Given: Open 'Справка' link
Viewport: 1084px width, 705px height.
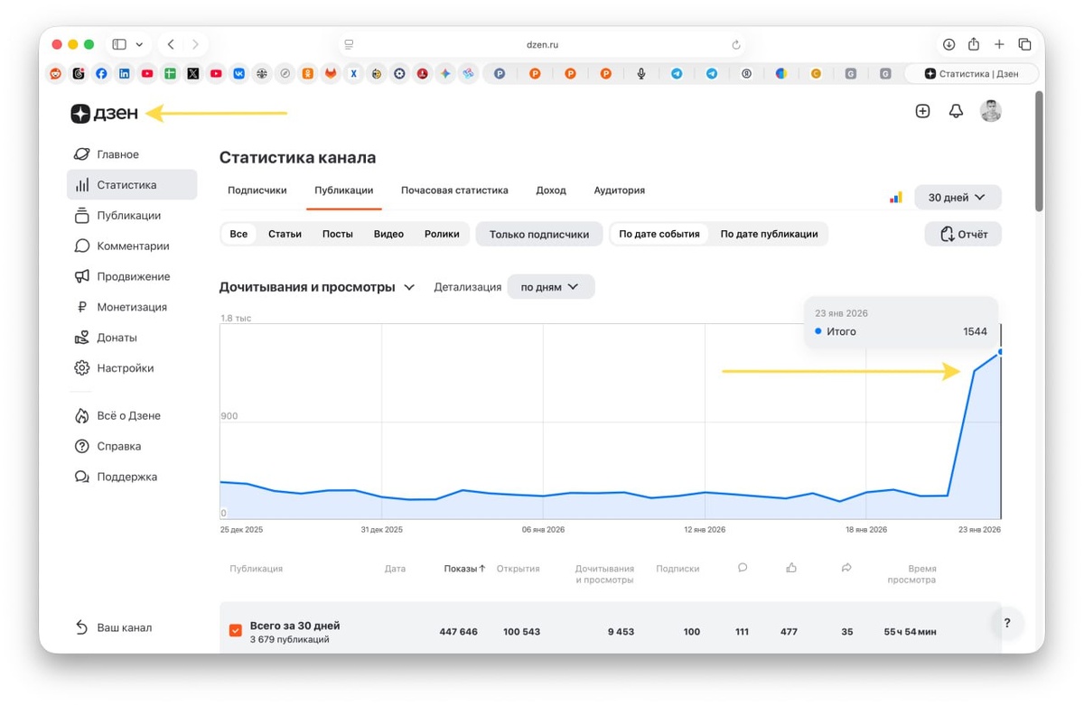Looking at the screenshot, I should click(x=132, y=446).
